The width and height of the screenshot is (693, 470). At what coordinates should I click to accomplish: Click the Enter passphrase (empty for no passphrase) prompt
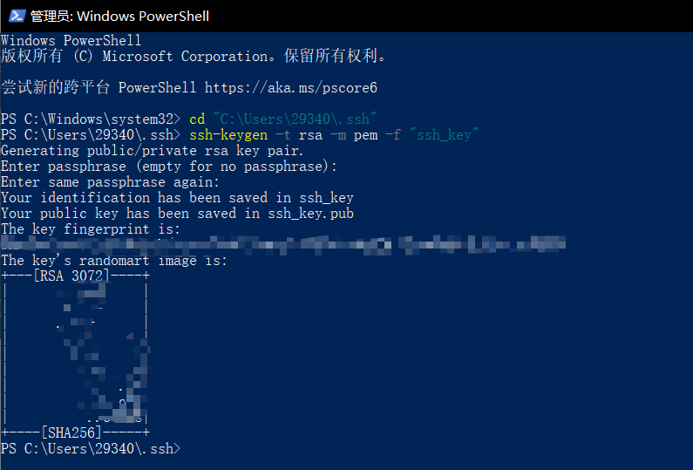pos(169,167)
